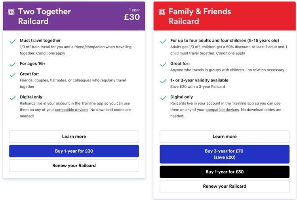Click the £30 1 year price label
Screen dimensions: 297x200
tap(132, 15)
